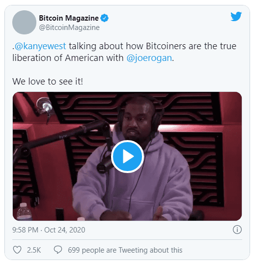254x261 pixels.
Task: Click the "liberation of American with" tweet text
Action: (x=68, y=58)
